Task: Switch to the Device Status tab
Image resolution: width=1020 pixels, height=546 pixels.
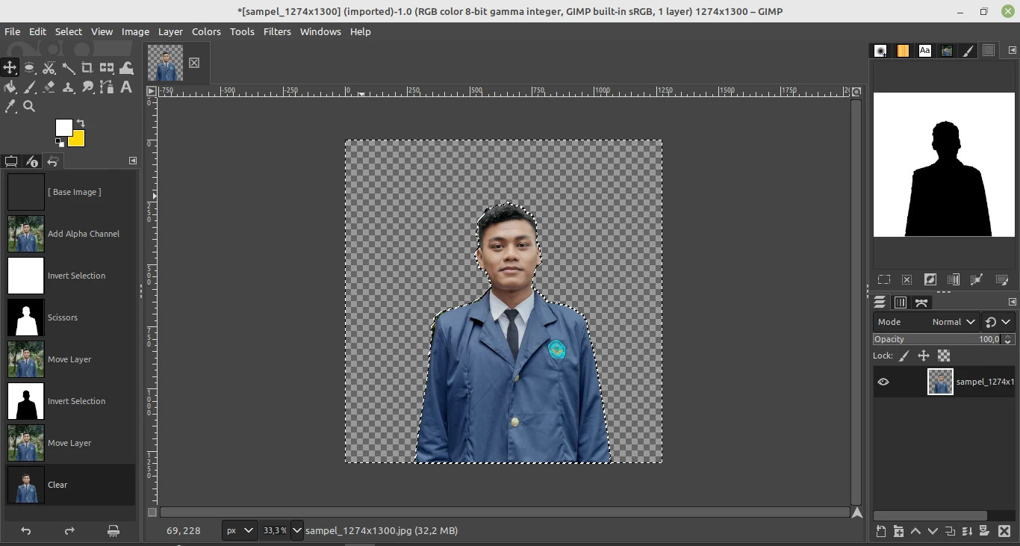Action: 32,161
